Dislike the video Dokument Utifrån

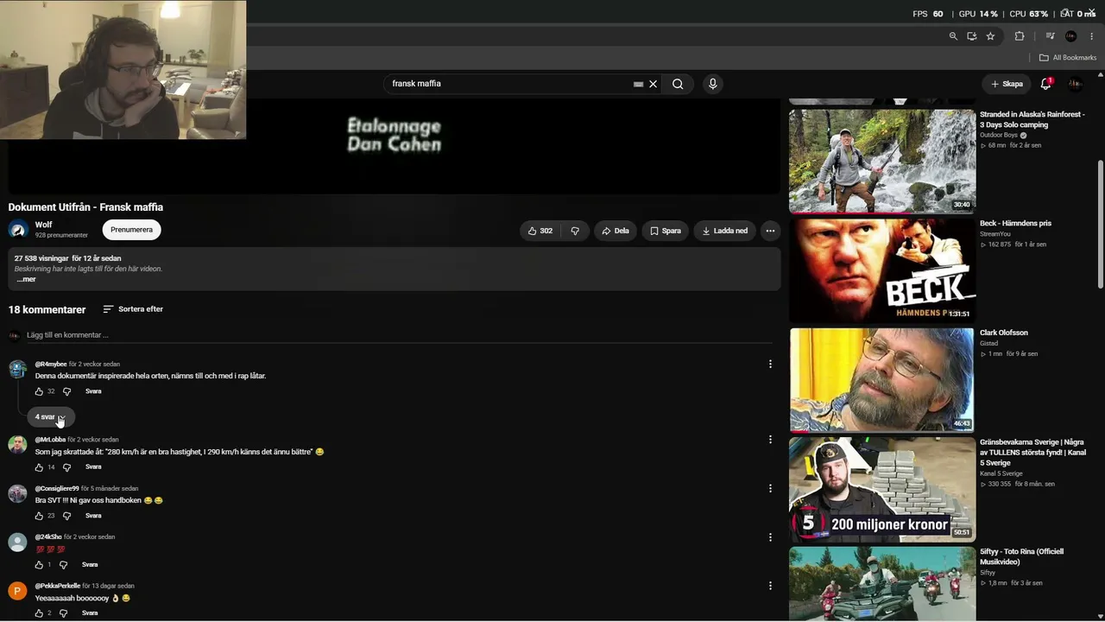(575, 231)
